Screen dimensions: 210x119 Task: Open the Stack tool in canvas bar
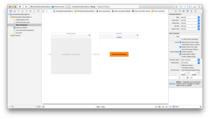[x=156, y=107]
